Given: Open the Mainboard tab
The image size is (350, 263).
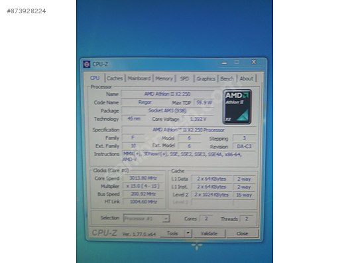Looking at the screenshot, I should (139, 78).
